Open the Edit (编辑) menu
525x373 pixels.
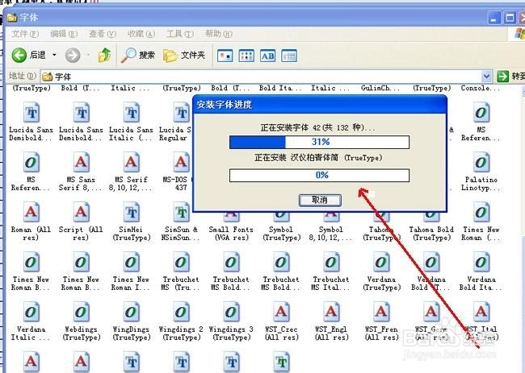[64, 34]
